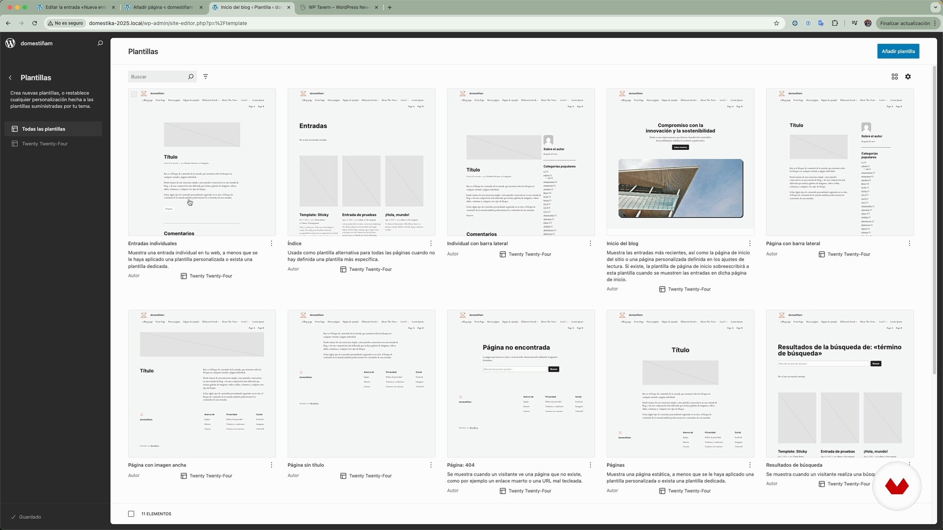Viewport: 943px width, 530px height.
Task: Open the filter icon beside search field
Action: (x=206, y=77)
